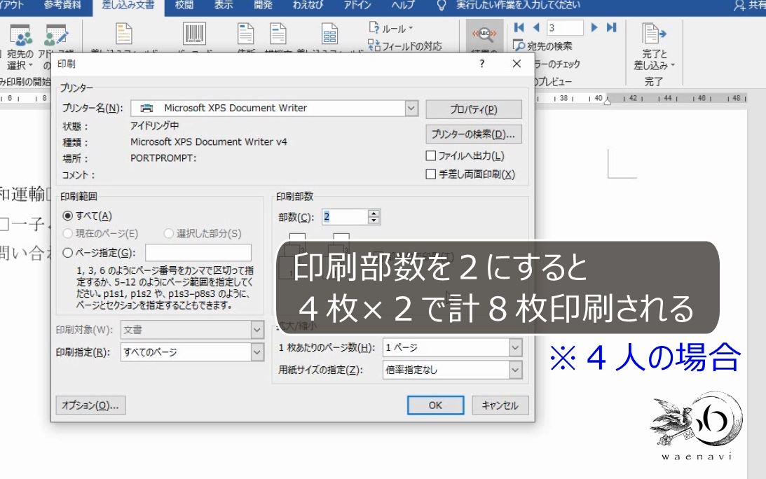The image size is (766, 479).
Task: Click the greeting line icon
Action: 278,34
